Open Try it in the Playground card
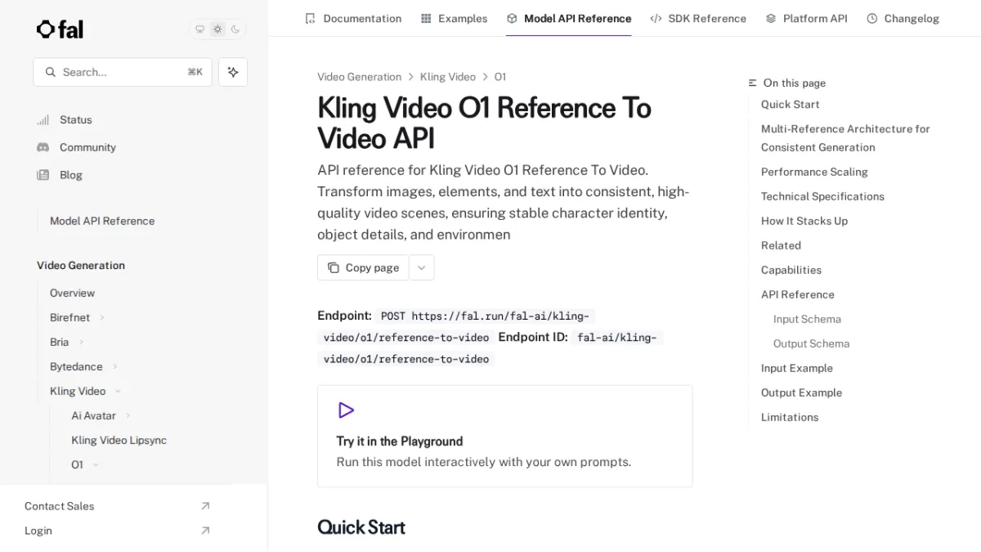Screen dimensions: 981x552 [504, 436]
